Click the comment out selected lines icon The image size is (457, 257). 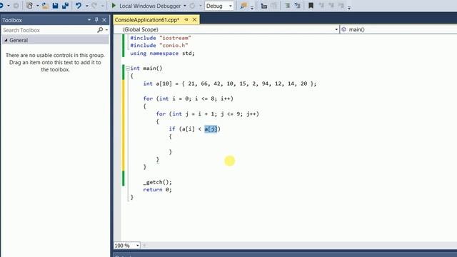[287, 6]
